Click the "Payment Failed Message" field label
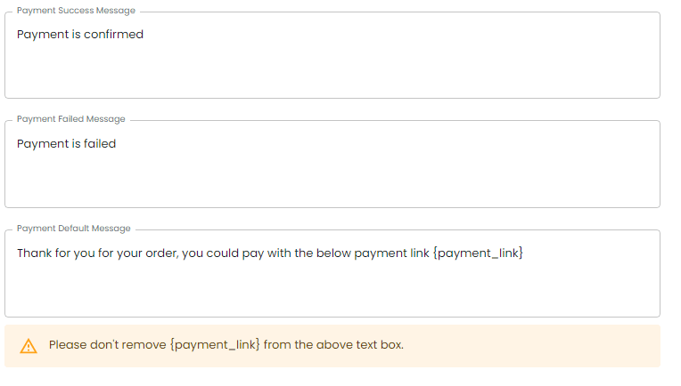Image resolution: width=681 pixels, height=386 pixels. pyautogui.click(x=70, y=119)
